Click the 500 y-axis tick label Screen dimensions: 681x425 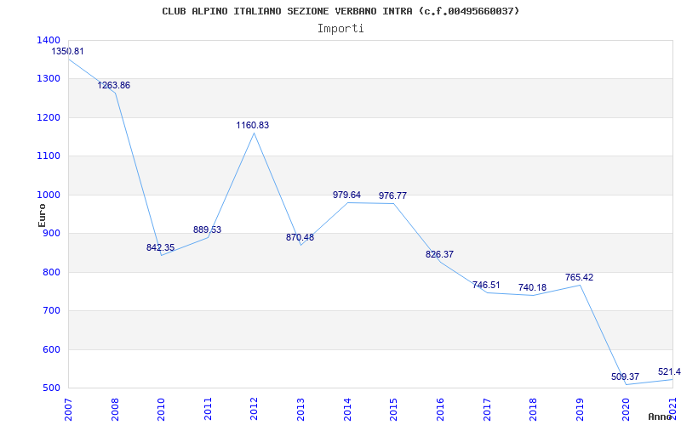pyautogui.click(x=52, y=388)
